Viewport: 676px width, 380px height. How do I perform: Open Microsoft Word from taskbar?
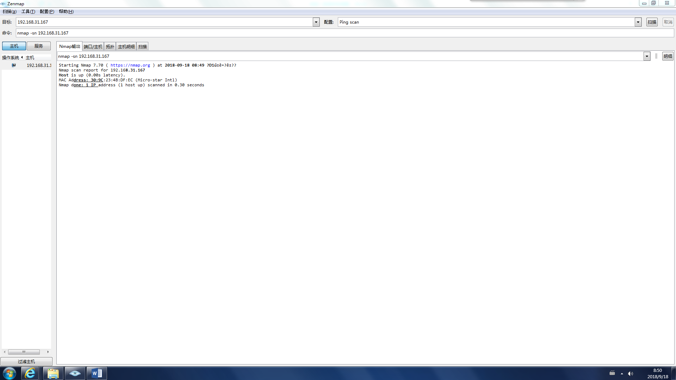point(97,373)
